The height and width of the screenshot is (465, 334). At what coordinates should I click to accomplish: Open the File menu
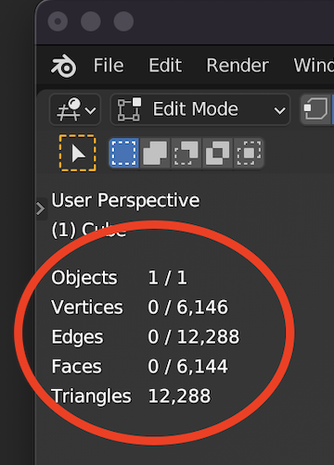pos(109,66)
